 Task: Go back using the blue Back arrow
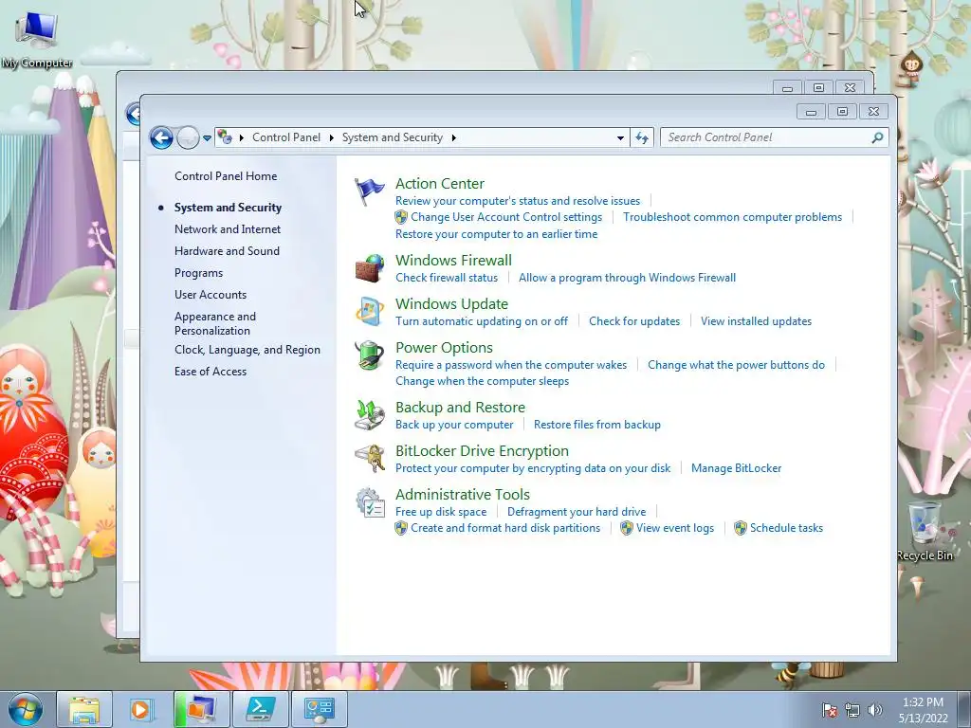(x=161, y=137)
